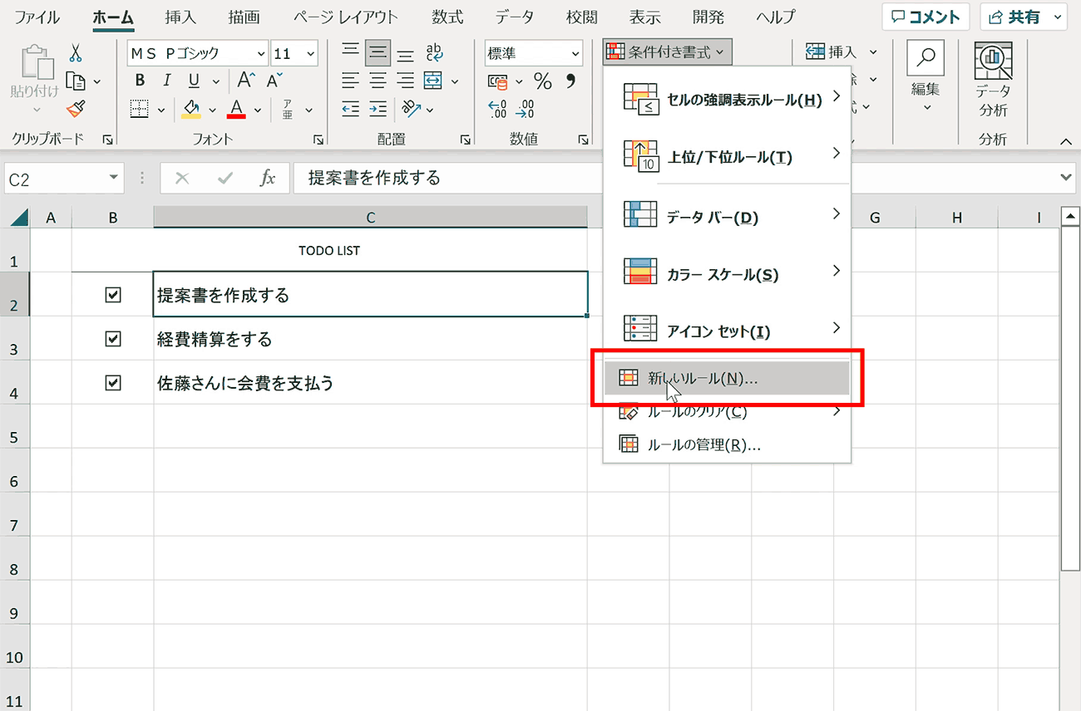The image size is (1081, 711).
Task: Click the select-all corner triangle
Action: point(17,218)
